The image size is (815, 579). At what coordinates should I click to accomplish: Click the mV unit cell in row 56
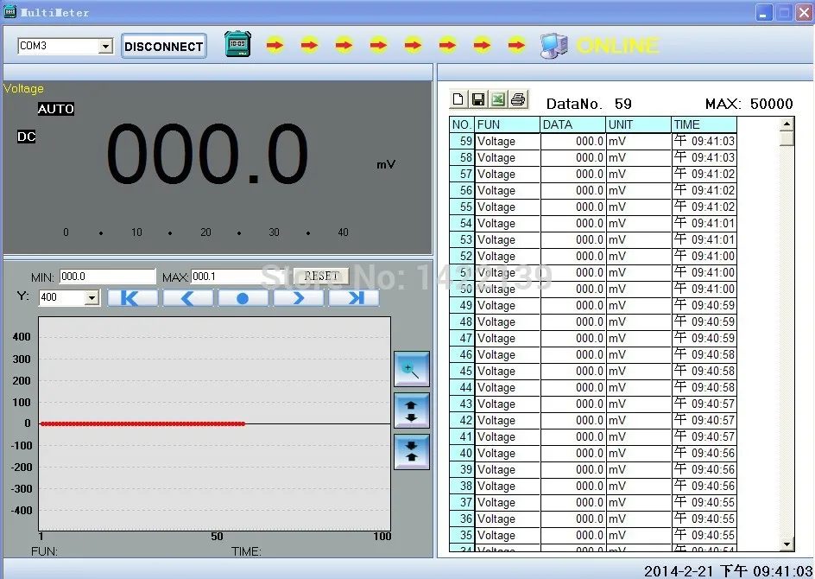click(x=638, y=190)
